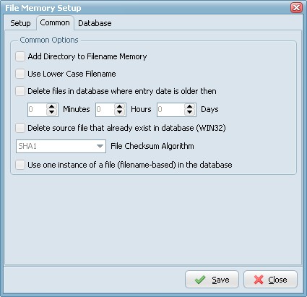Decrease the Hours value with down arrow
The width and height of the screenshot is (307, 297).
pos(120,113)
